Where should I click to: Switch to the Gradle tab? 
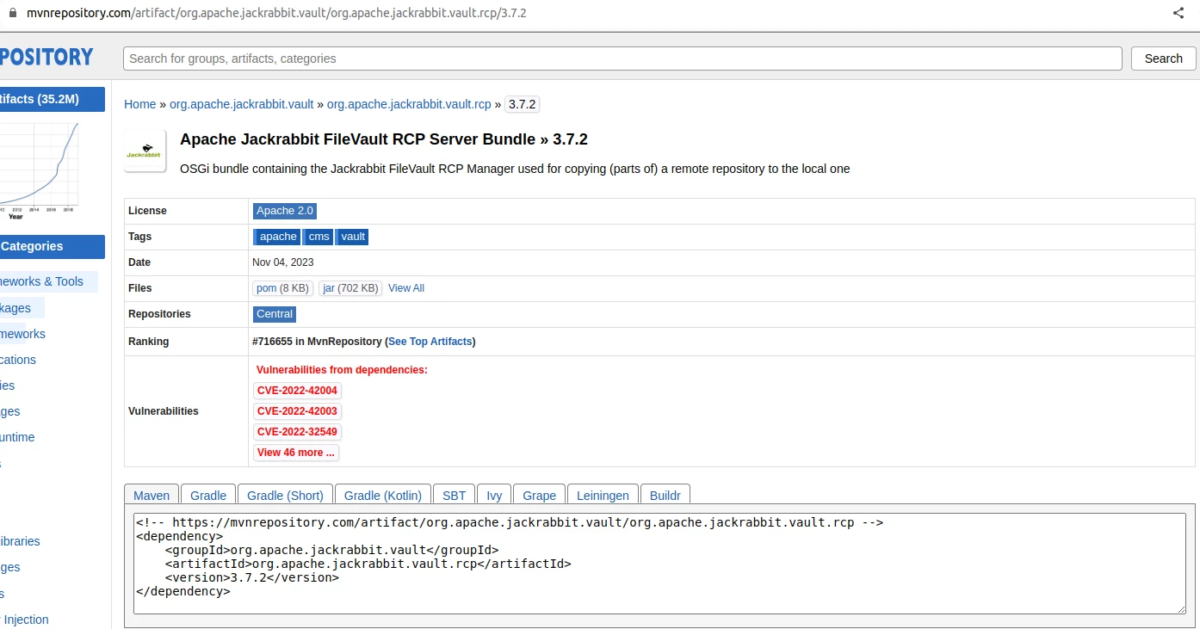208,495
